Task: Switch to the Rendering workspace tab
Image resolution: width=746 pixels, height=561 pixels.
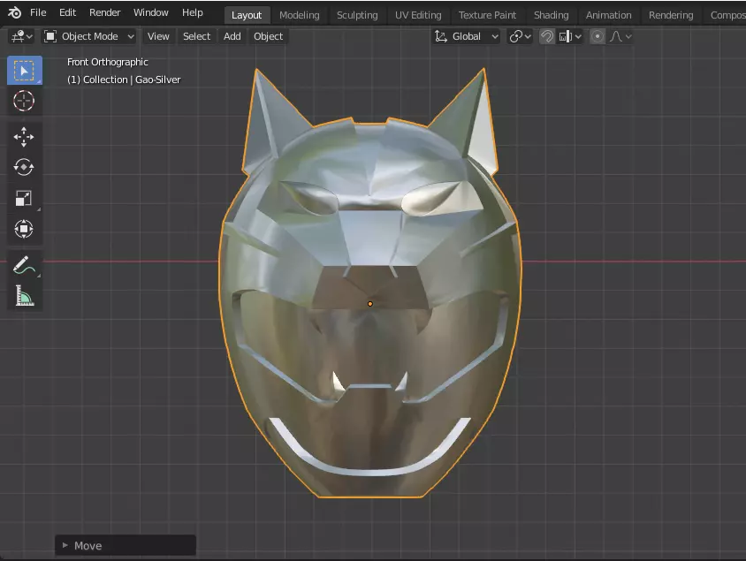Action: (671, 15)
